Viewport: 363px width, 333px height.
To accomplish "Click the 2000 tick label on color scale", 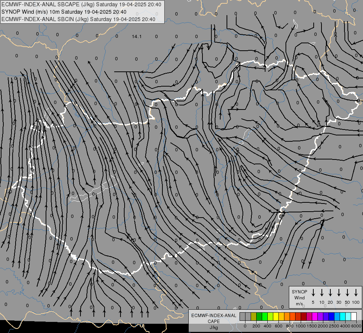I will tap(323, 326).
